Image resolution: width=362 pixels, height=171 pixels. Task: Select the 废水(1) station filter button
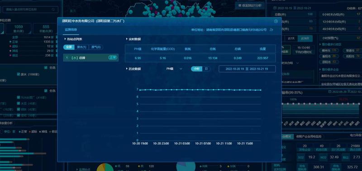click(x=81, y=47)
